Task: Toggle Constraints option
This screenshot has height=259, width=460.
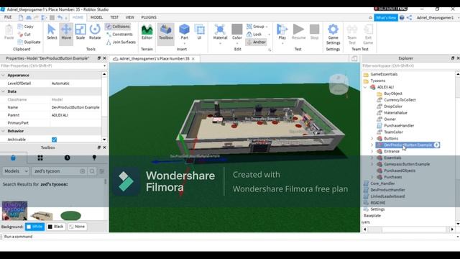Action: point(119,35)
